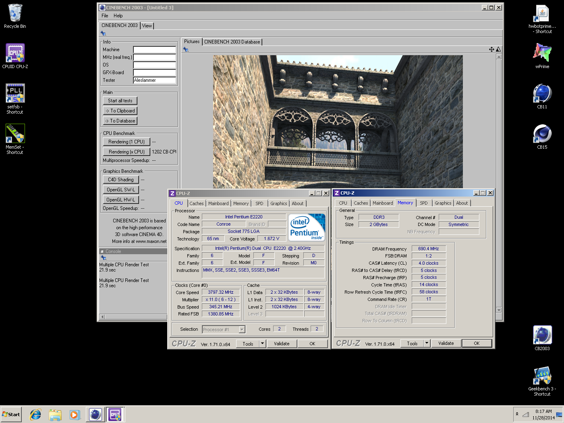Click the GFX-Board input field
The height and width of the screenshot is (423, 564).
(x=155, y=73)
